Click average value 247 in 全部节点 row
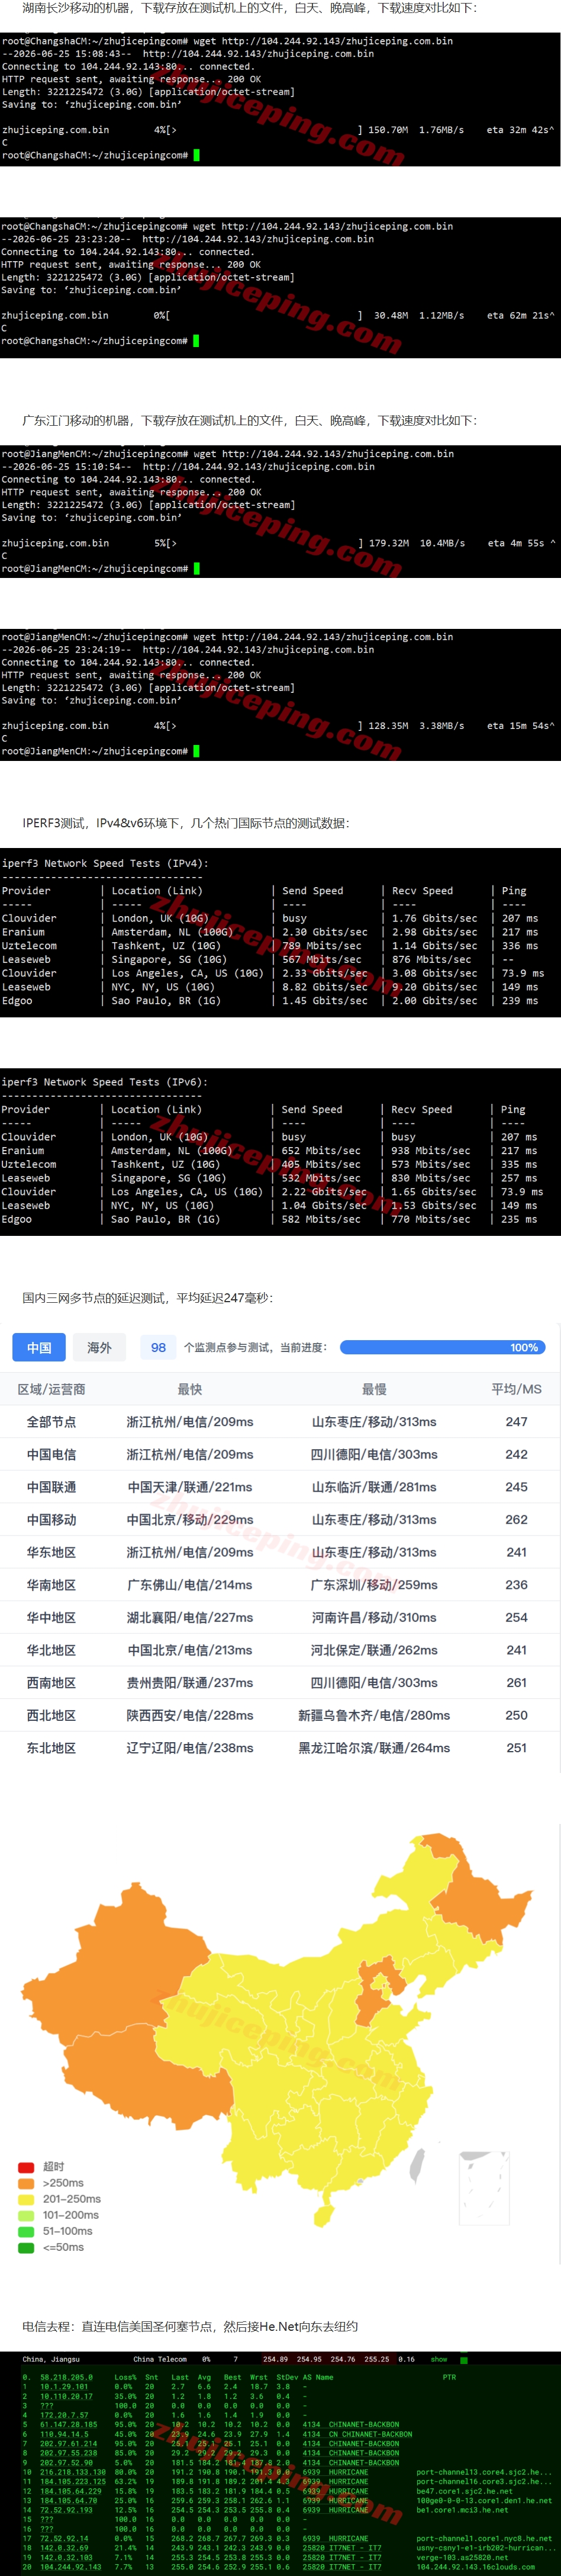 pos(516,1421)
